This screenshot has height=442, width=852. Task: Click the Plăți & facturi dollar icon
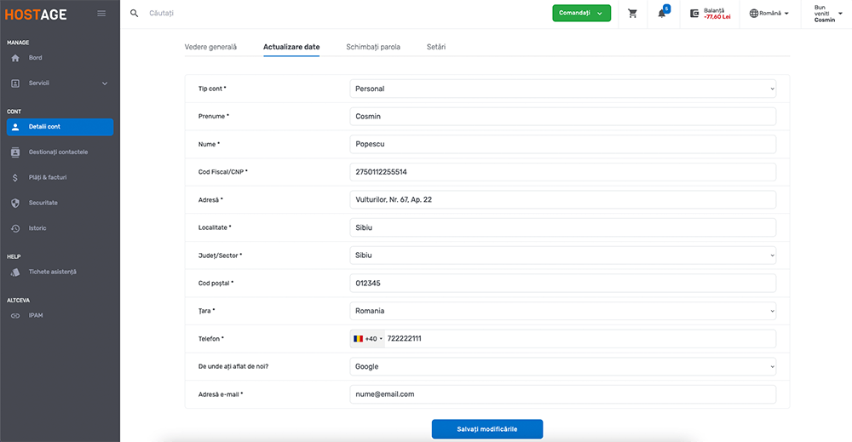15,177
